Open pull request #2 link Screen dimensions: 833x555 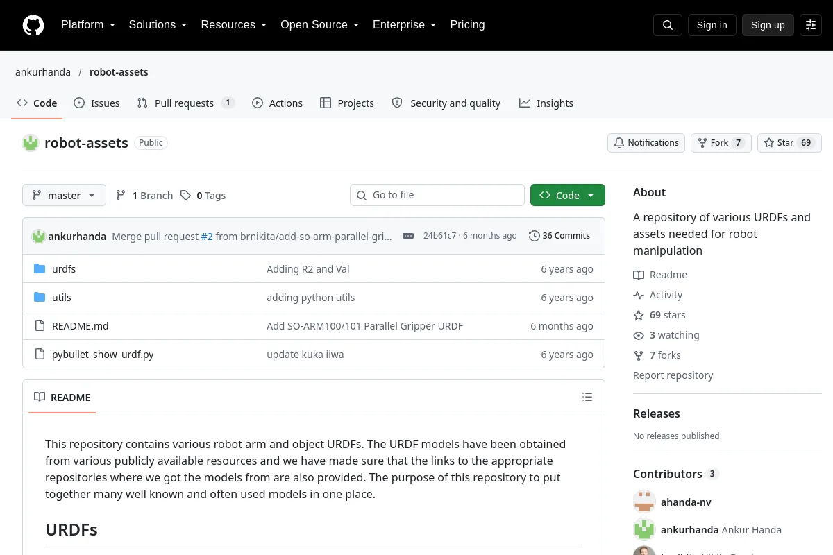[x=207, y=237]
